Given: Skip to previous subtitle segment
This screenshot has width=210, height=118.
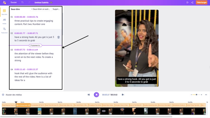Looking at the screenshot, I should [88, 95].
